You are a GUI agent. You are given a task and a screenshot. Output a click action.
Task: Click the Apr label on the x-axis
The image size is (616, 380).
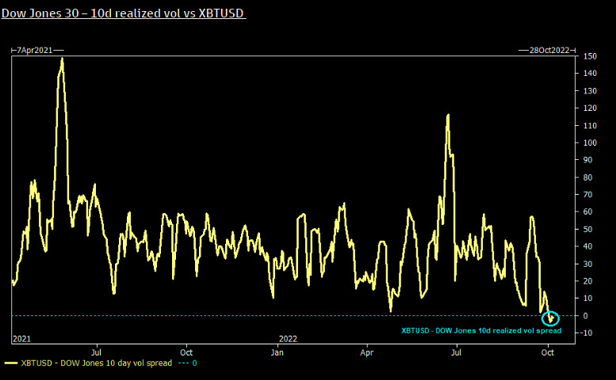366,352
